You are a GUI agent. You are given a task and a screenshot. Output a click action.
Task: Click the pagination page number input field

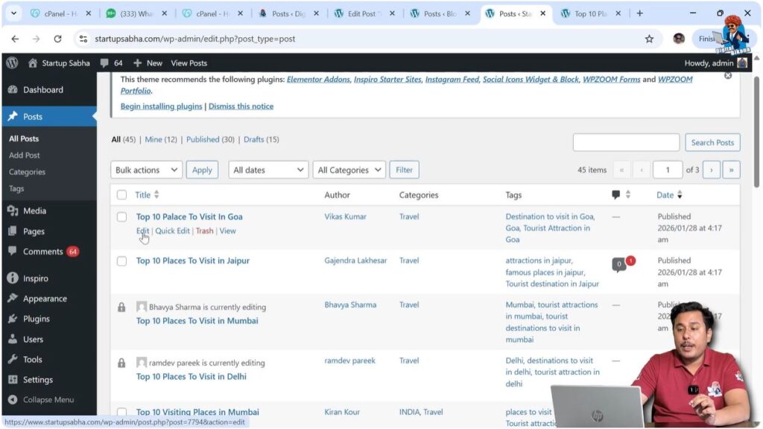pos(667,169)
